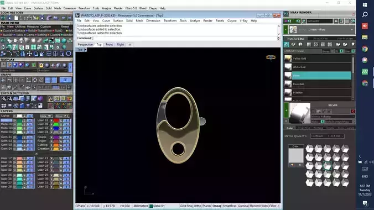
Task: Click Reset in the Main Menu panel
Action: pyautogui.click(x=65, y=27)
